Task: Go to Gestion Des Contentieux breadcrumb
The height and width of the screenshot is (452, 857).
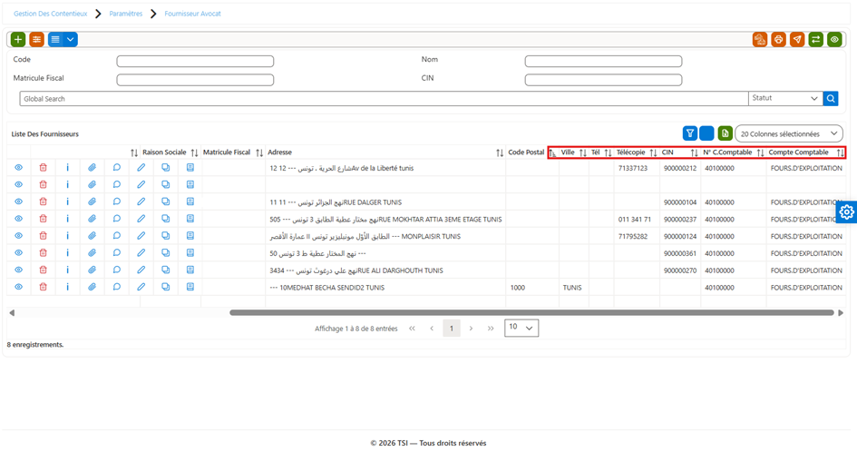Action: [50, 14]
